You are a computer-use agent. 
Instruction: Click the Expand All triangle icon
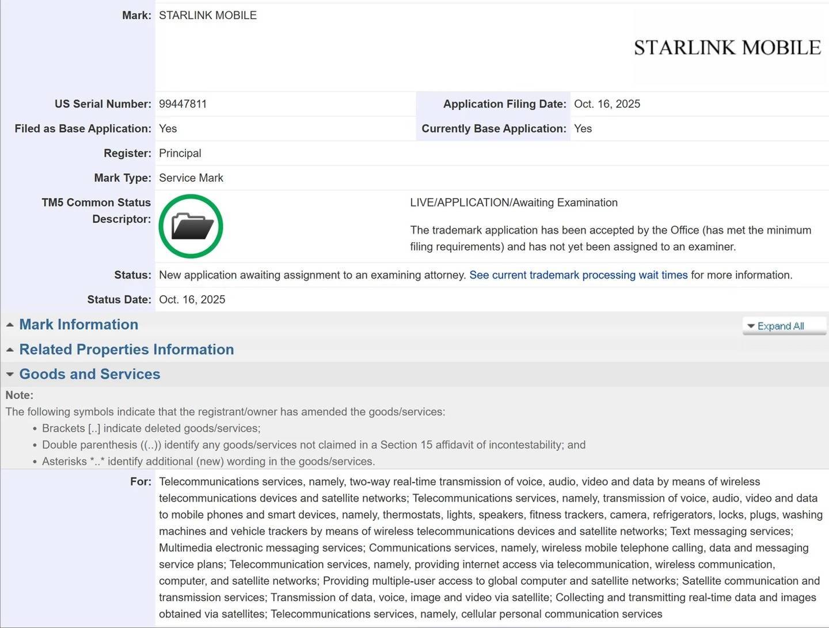pyautogui.click(x=751, y=326)
